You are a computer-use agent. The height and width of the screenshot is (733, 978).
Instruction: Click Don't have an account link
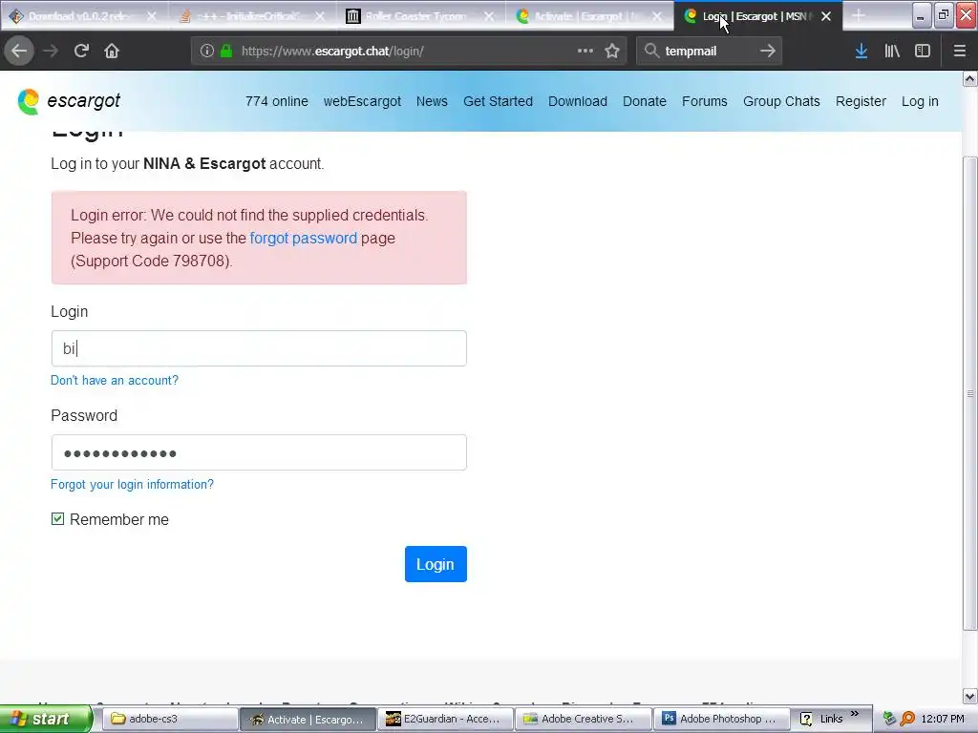pyautogui.click(x=115, y=380)
